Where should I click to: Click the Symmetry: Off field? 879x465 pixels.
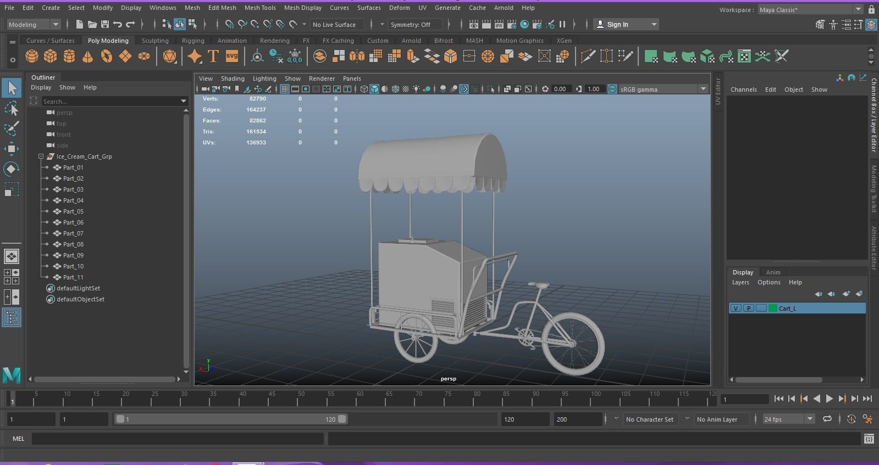point(415,24)
